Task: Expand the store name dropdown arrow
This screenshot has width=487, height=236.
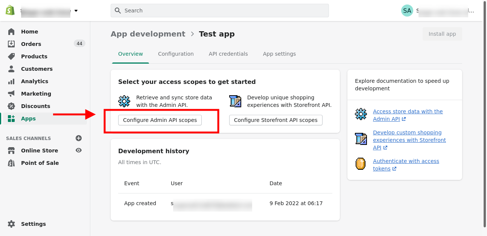Action: coord(76,11)
